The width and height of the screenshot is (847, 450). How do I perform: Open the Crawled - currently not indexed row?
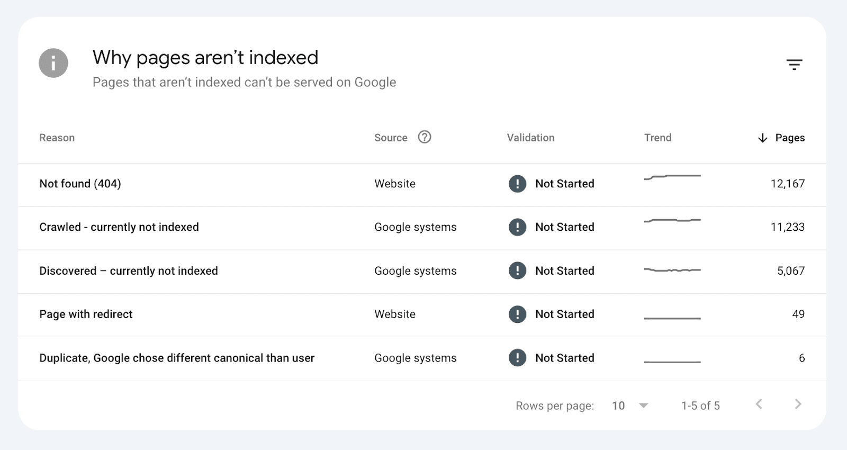pyautogui.click(x=119, y=227)
